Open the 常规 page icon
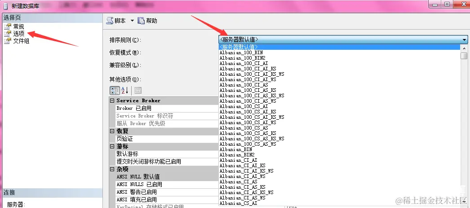The height and width of the screenshot is (208, 470). (x=8, y=26)
